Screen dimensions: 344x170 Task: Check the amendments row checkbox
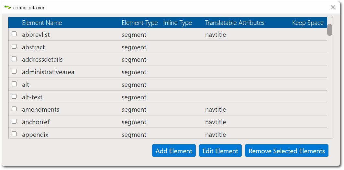(x=14, y=109)
